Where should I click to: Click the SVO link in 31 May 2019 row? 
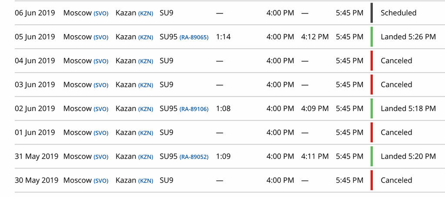(101, 157)
